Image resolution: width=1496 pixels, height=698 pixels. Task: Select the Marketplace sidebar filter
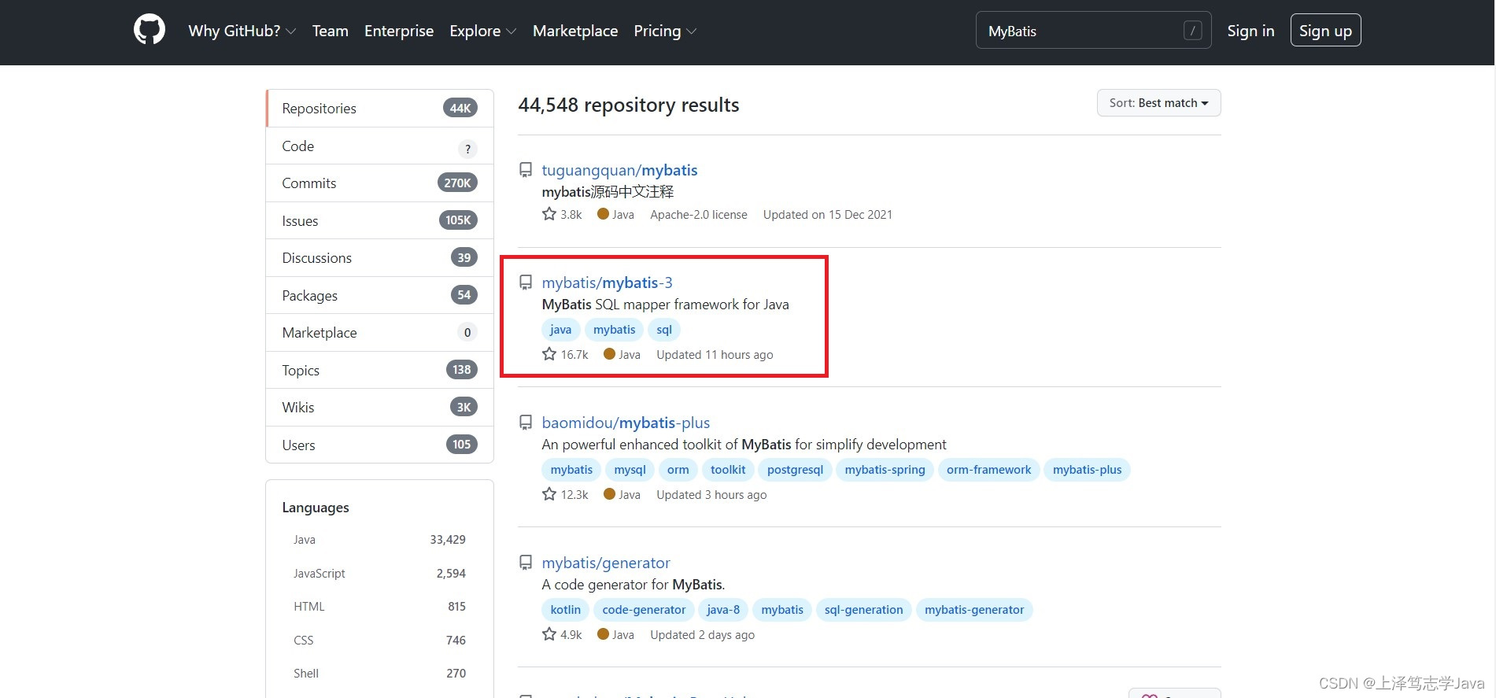tap(379, 332)
